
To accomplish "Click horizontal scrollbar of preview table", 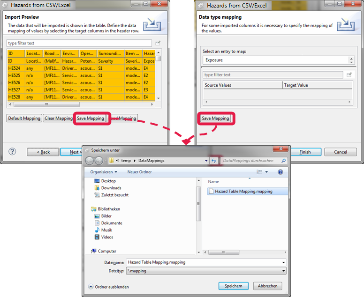I will point(46,104).
